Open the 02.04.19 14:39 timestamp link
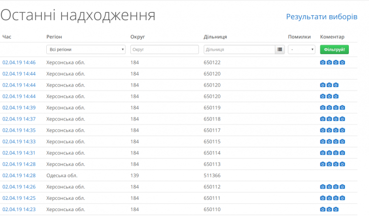The height and width of the screenshot is (216, 369). pos(19,108)
